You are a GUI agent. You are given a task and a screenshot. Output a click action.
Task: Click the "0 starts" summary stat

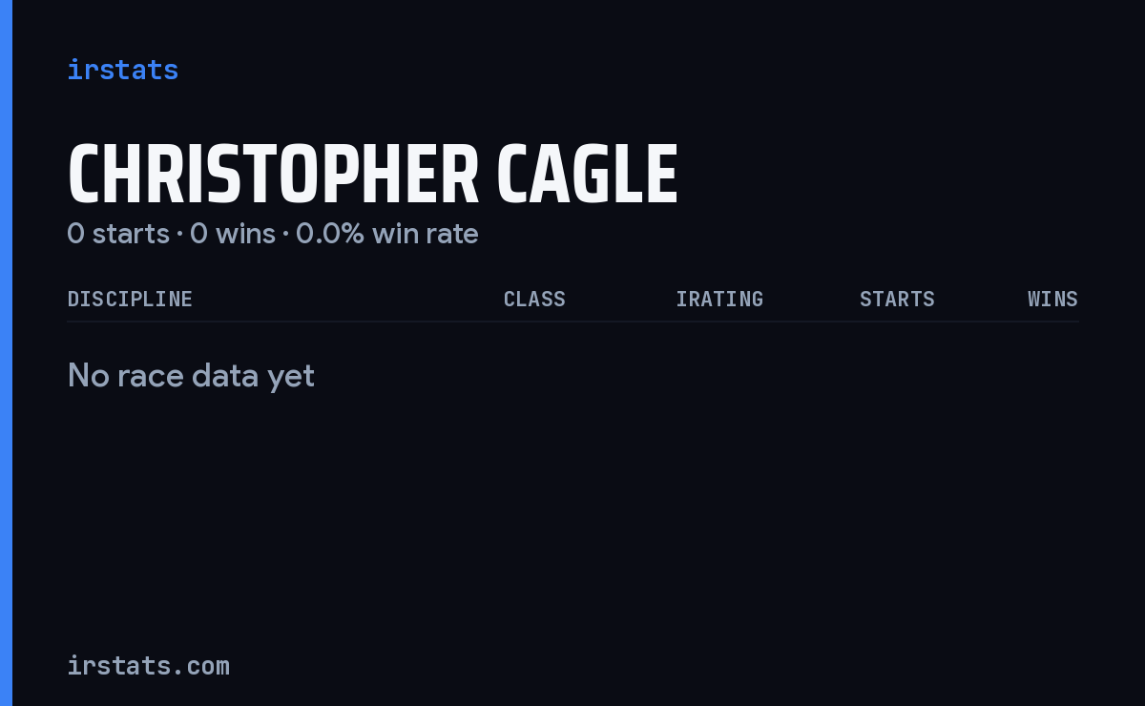click(x=118, y=234)
